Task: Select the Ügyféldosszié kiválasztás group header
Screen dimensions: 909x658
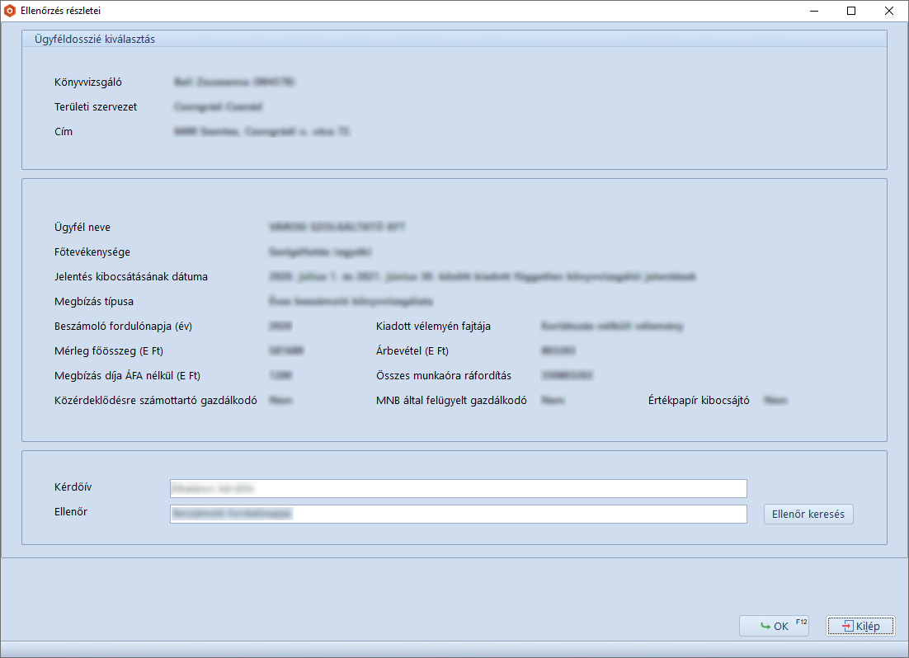Action: tap(95, 39)
